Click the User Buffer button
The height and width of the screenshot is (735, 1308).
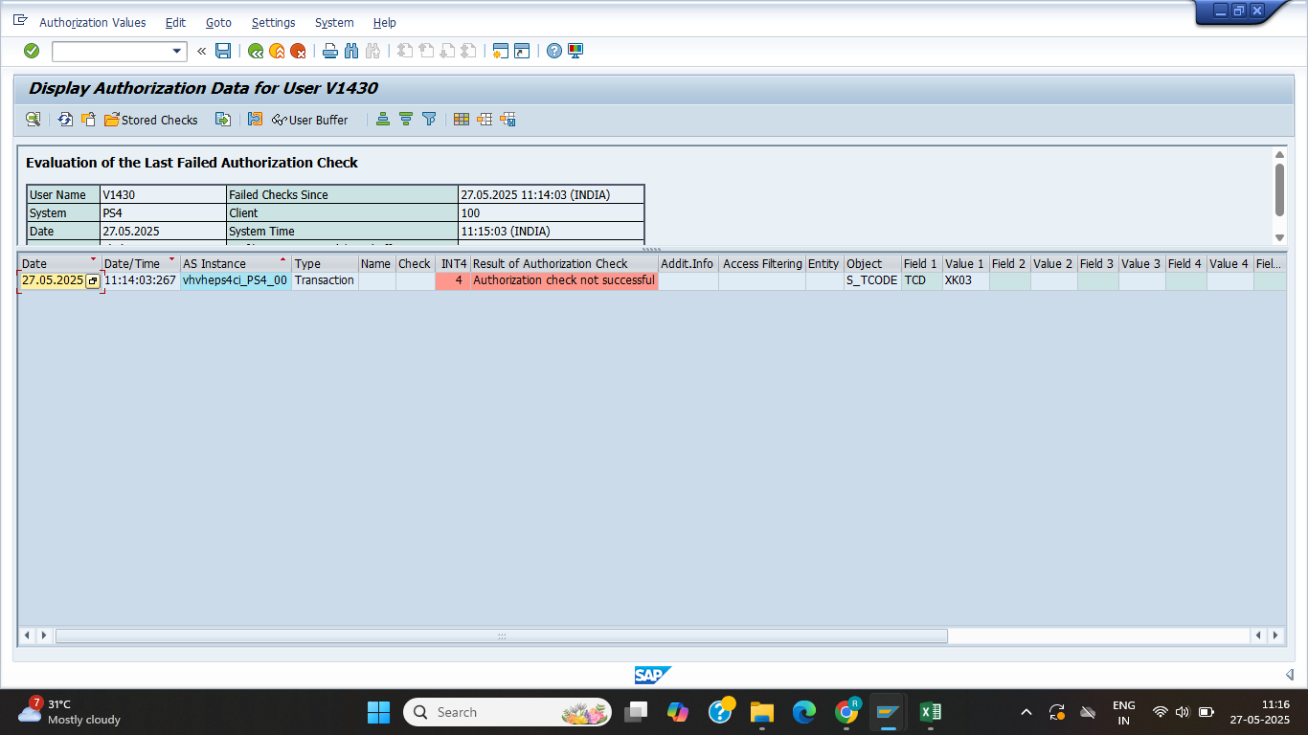pyautogui.click(x=310, y=120)
